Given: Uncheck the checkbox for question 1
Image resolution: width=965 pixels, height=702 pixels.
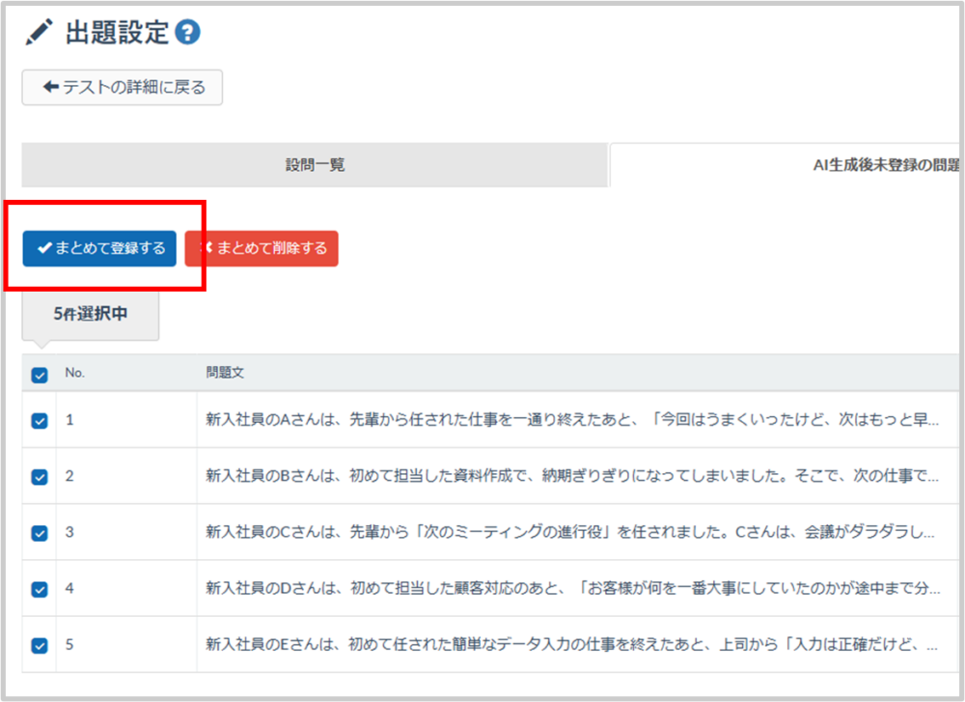Looking at the screenshot, I should 40,421.
